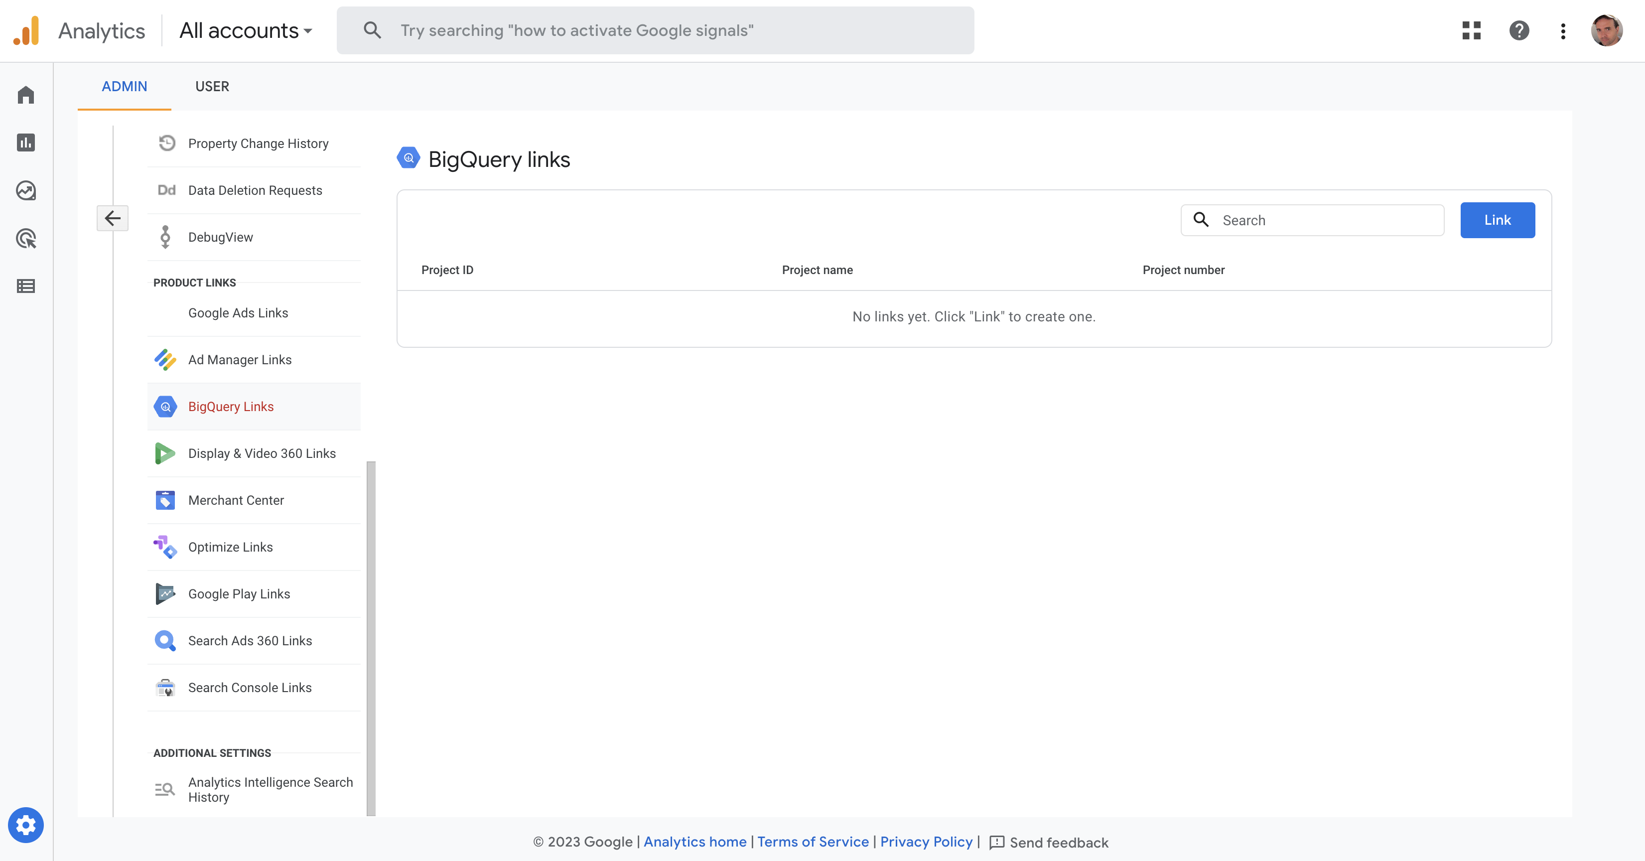This screenshot has height=861, width=1645.
Task: Open Explore icon in left sidebar
Action: click(x=26, y=190)
